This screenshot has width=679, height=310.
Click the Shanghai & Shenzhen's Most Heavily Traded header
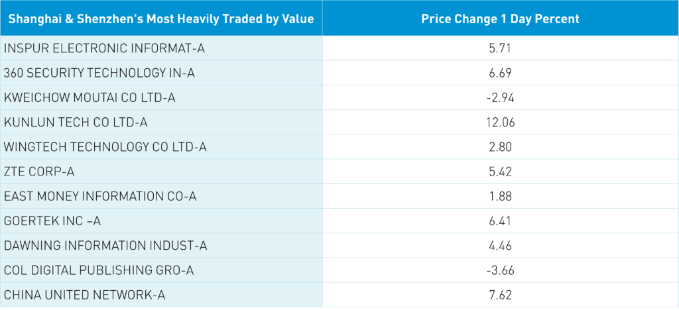[161, 19]
